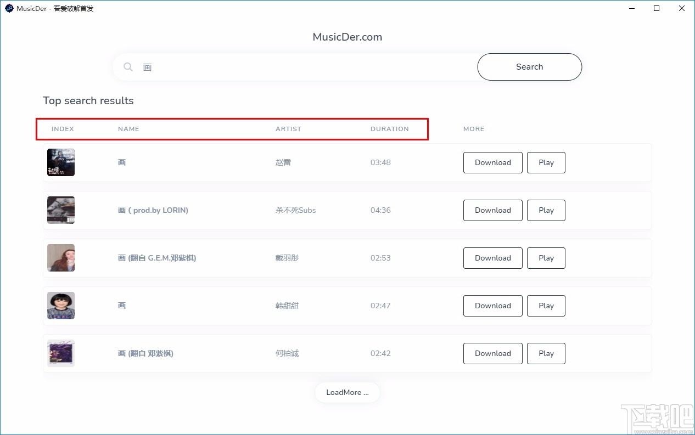
Task: Open album cover thumbnail for 赵雷 song
Action: [x=61, y=162]
